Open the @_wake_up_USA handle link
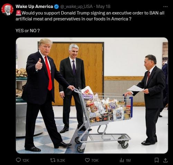Screen dimensions: 173x165 click(x=76, y=7)
